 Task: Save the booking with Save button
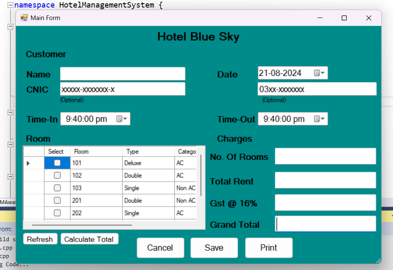click(214, 248)
